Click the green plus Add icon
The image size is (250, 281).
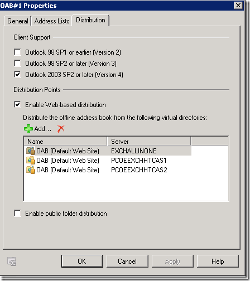coord(28,129)
